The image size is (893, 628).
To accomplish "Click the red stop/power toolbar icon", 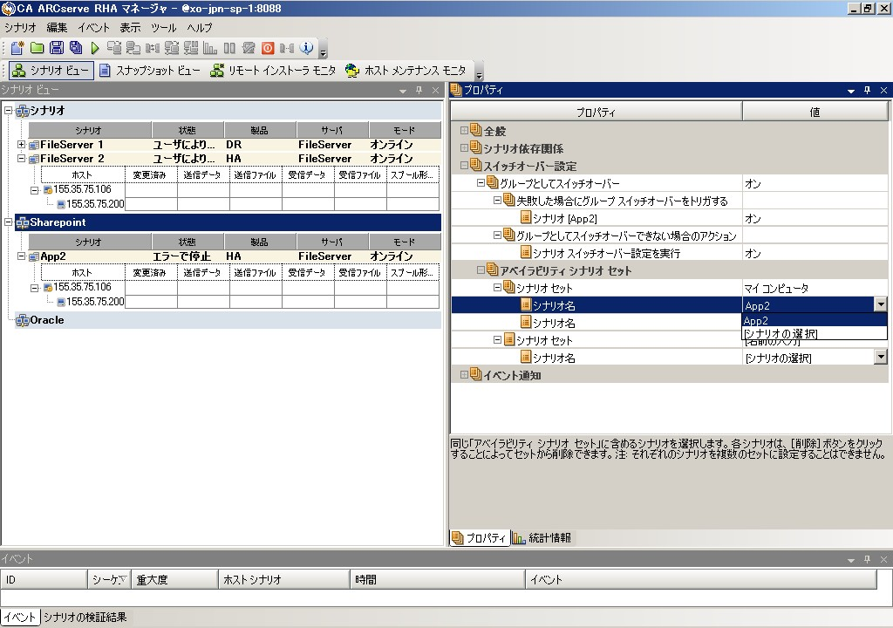I will [268, 48].
